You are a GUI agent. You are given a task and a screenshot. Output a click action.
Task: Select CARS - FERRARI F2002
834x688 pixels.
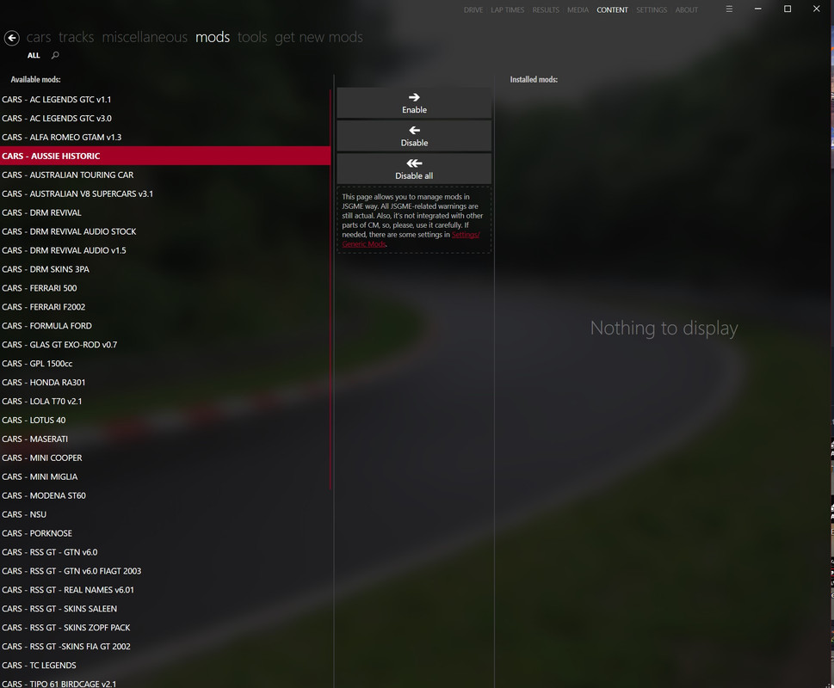pyautogui.click(x=165, y=306)
